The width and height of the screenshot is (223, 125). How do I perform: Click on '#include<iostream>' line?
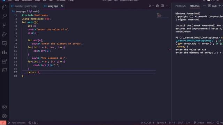tap(35, 15)
